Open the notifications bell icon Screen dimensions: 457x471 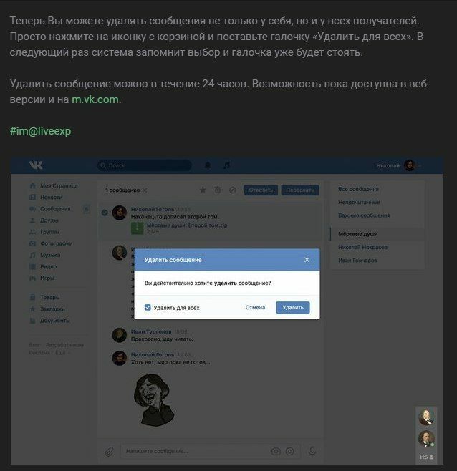click(x=208, y=165)
